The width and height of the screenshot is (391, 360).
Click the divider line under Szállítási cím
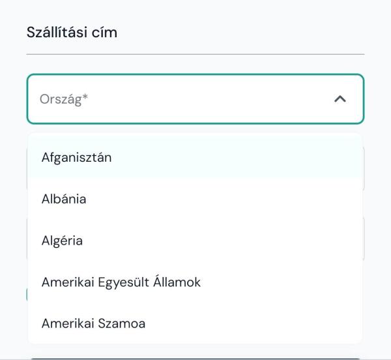[x=195, y=54]
